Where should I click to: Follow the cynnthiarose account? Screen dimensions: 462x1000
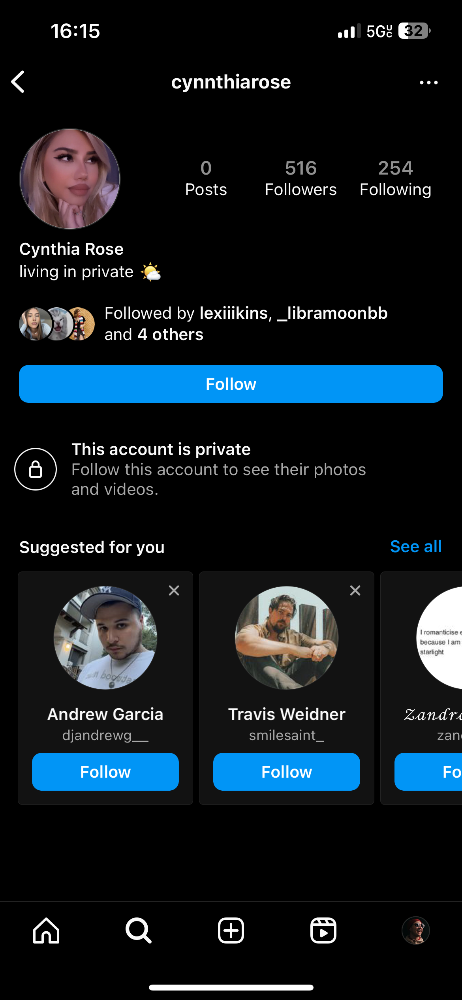pos(231,384)
